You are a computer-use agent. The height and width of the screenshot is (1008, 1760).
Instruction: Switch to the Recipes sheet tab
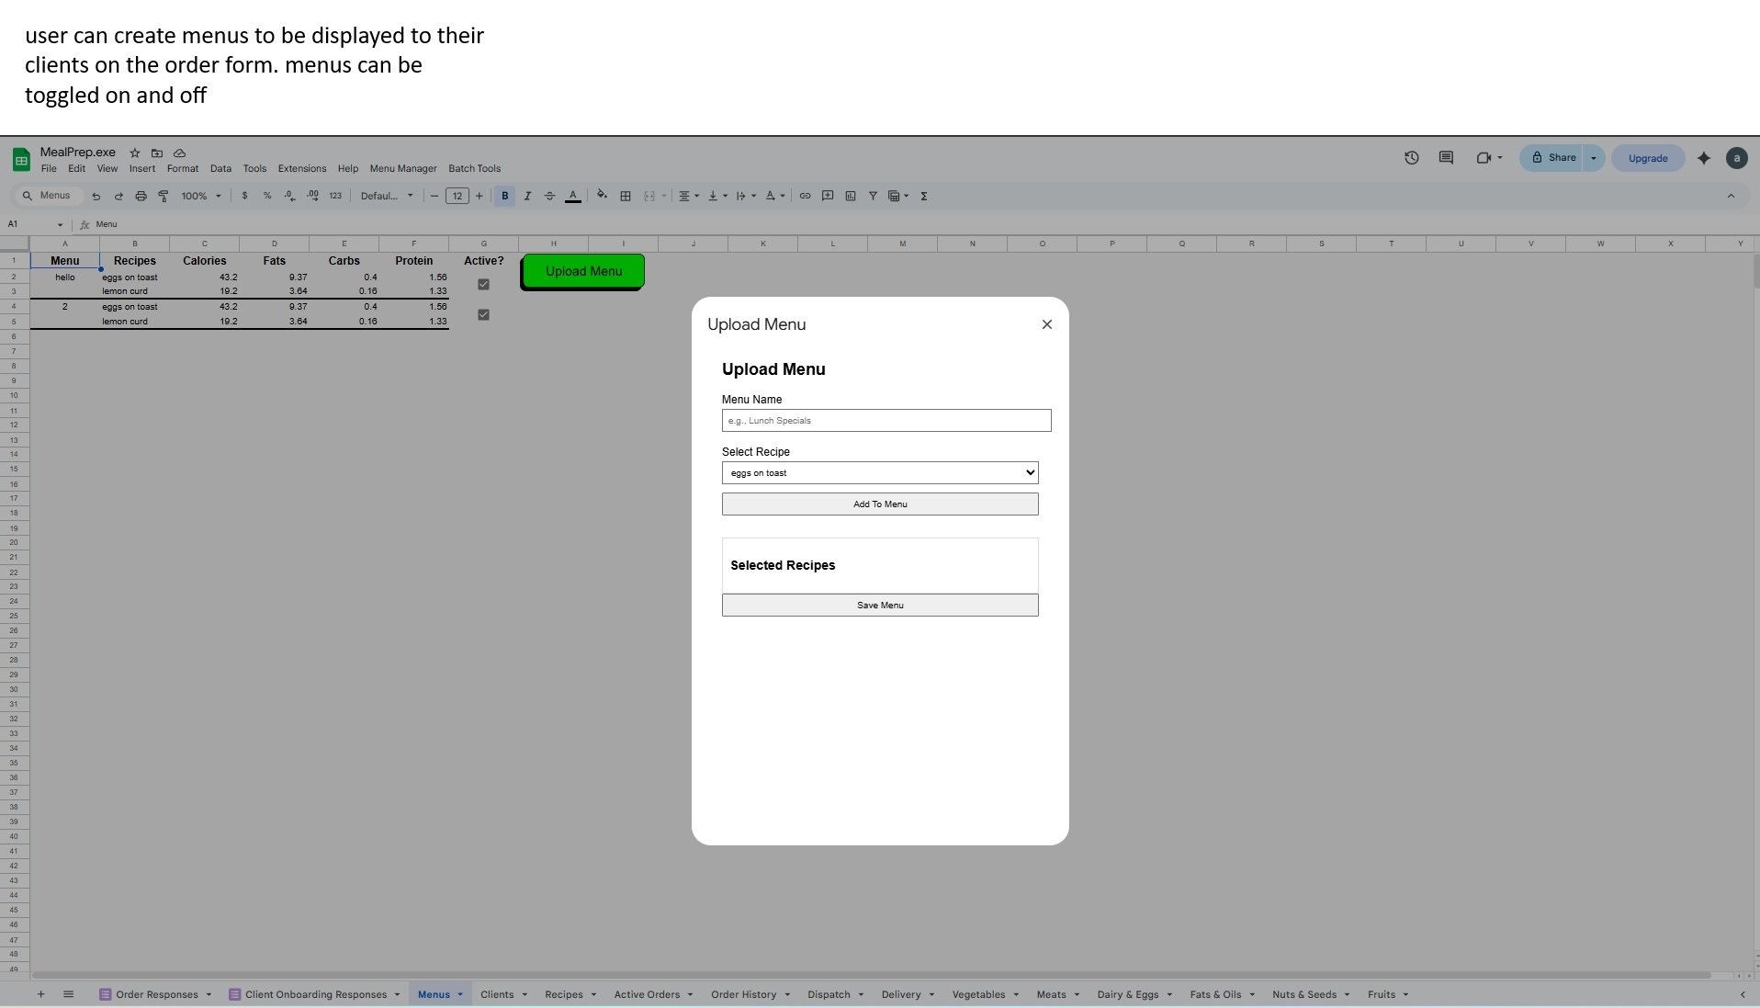(563, 995)
